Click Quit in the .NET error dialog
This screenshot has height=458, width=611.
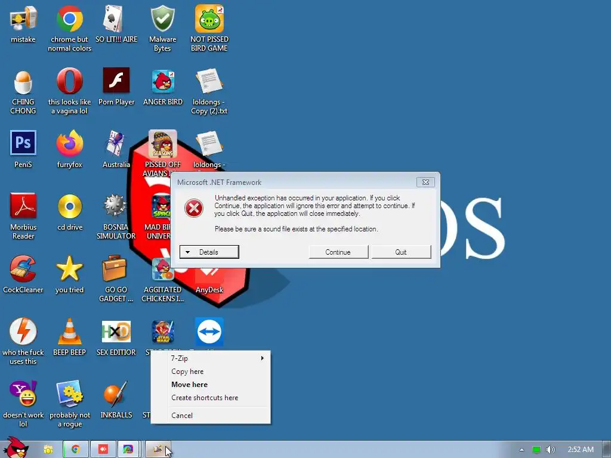tap(401, 252)
